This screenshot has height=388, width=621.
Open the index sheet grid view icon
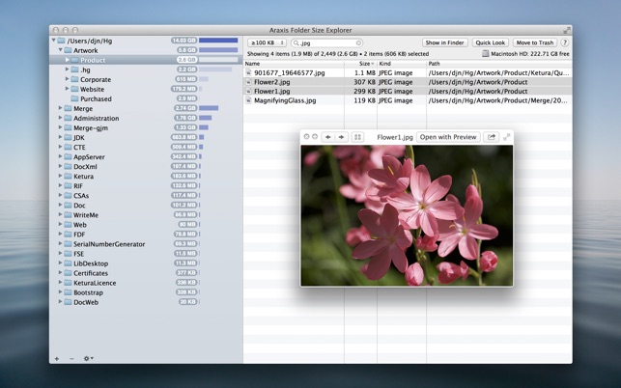[x=357, y=137]
